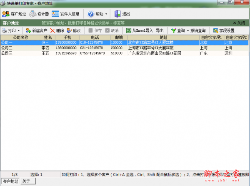This screenshot has height=186, width=250.
Task: Sort by 公司名称 column header
Action: coord(20,38)
